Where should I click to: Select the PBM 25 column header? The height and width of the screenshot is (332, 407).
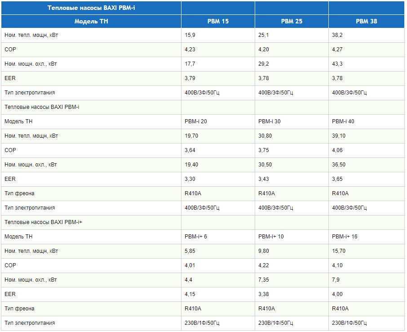[x=292, y=21]
